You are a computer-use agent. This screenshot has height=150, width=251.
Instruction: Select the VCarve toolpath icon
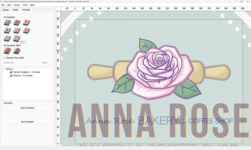[x=27, y=22]
